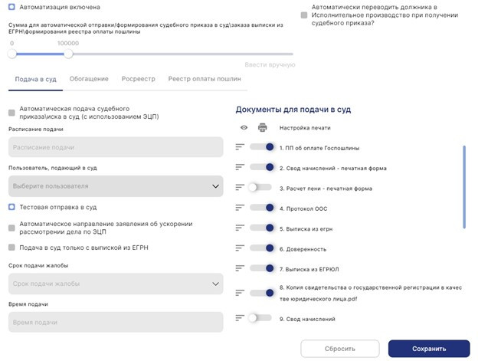Switch to the Обогащение tab
Image resolution: width=478 pixels, height=361 pixels.
tap(89, 79)
